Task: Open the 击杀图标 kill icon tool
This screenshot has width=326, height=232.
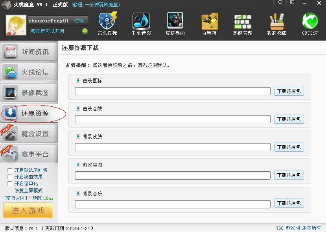Action: [x=107, y=24]
